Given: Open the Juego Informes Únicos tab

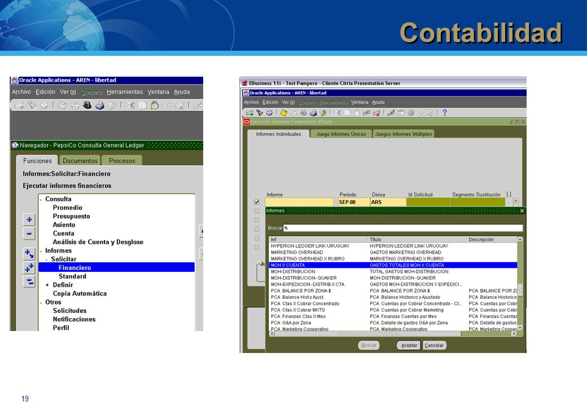Looking at the screenshot, I should click(341, 134).
